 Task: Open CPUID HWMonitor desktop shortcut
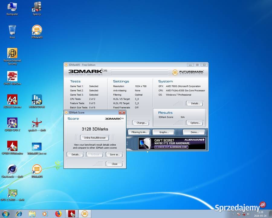(12, 148)
